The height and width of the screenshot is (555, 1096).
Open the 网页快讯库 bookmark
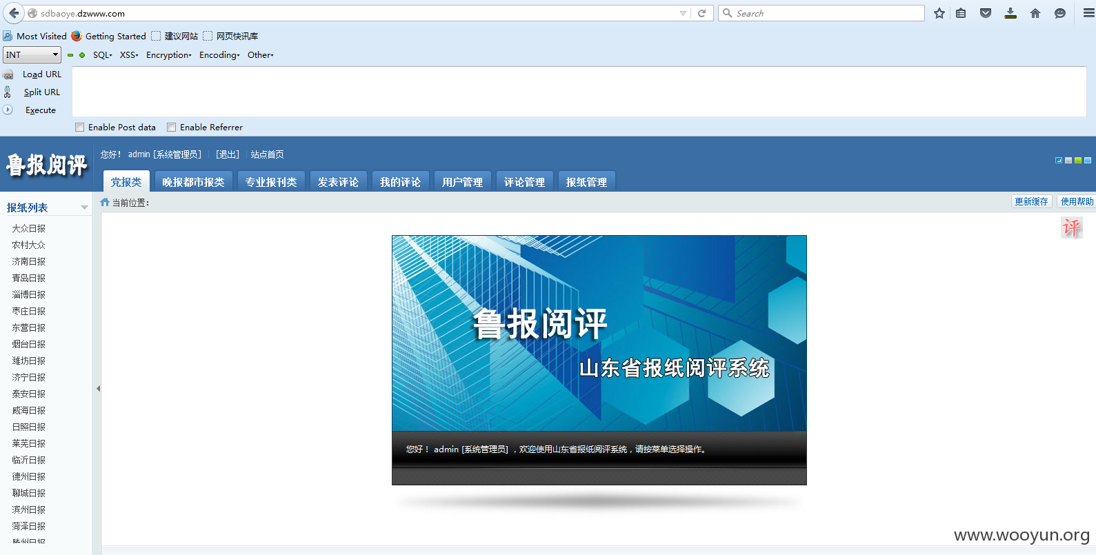click(x=231, y=36)
